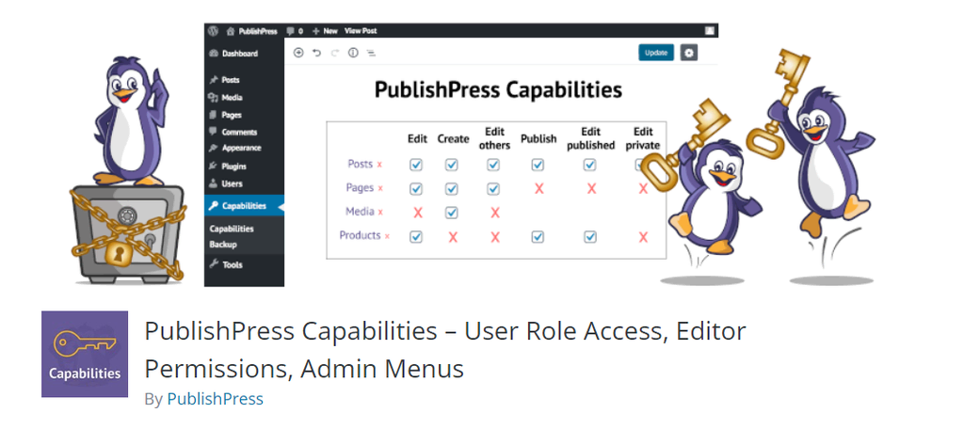Toggle the Media Create checkbox
Image resolution: width=964 pixels, height=429 pixels.
452,213
